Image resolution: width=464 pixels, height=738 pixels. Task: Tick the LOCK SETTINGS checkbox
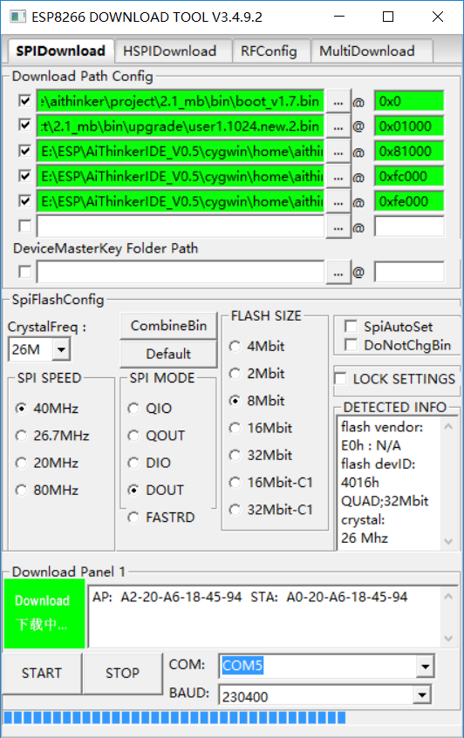(x=340, y=378)
